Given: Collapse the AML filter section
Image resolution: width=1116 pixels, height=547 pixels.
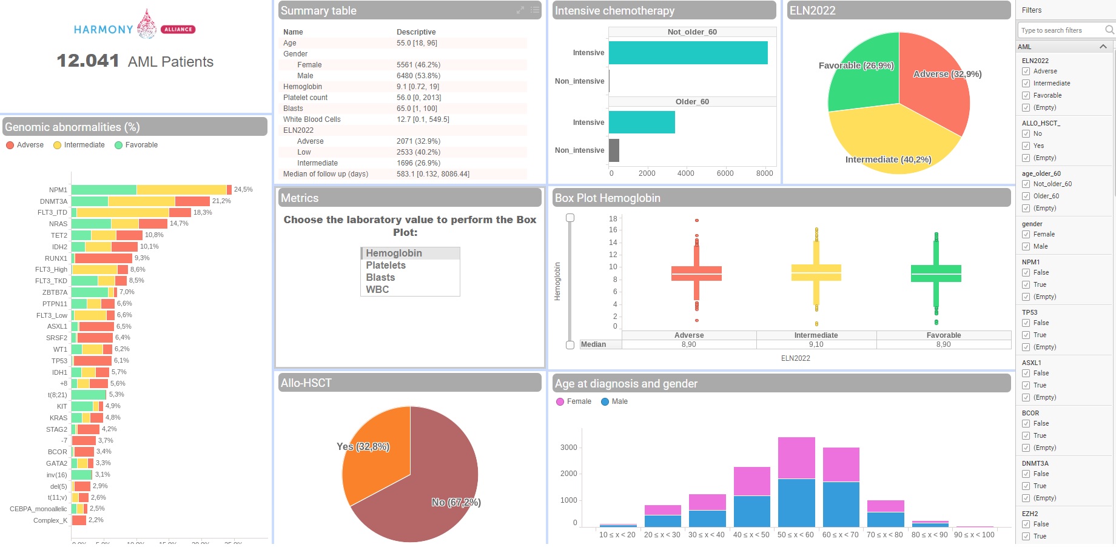Looking at the screenshot, I should point(1103,47).
